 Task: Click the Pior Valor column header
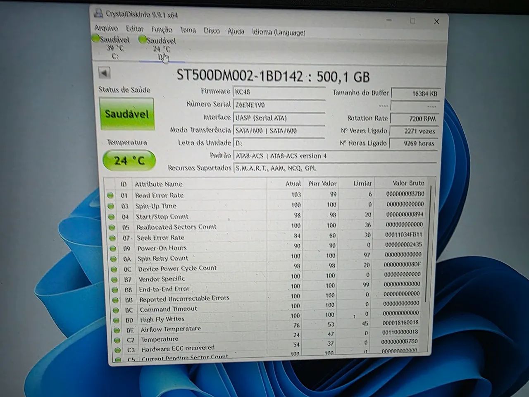322,183
